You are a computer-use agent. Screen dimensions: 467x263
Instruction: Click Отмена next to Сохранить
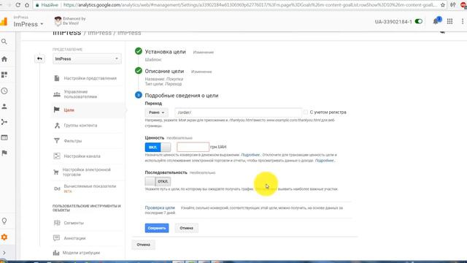point(187,228)
